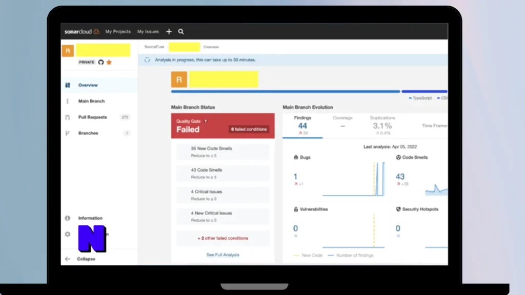Viewport: 525px width, 295px height.
Task: Open the settings gear icon
Action: coord(68,234)
